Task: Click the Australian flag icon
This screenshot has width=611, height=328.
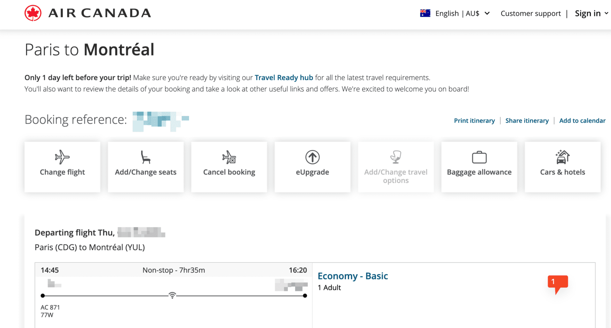Action: point(425,13)
